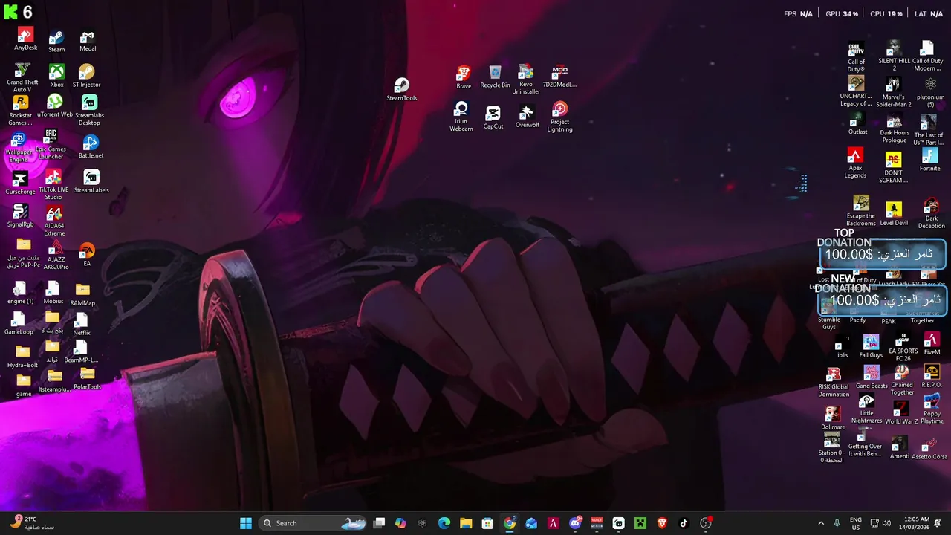The image size is (951, 535).
Task: Open Rockstar Games launcher shortcut
Action: pyautogui.click(x=21, y=111)
